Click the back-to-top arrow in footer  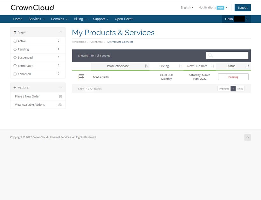point(248,137)
